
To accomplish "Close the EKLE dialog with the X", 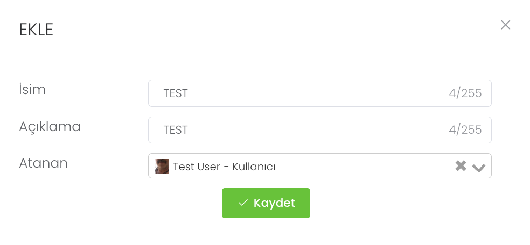I will pos(505,25).
